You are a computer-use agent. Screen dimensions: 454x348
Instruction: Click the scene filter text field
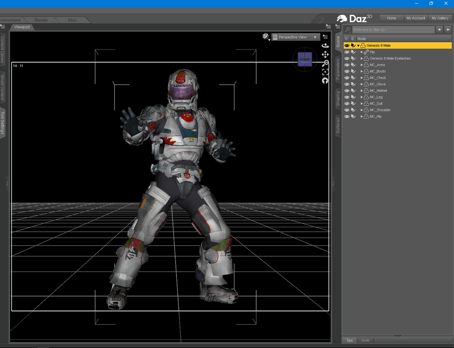393,30
